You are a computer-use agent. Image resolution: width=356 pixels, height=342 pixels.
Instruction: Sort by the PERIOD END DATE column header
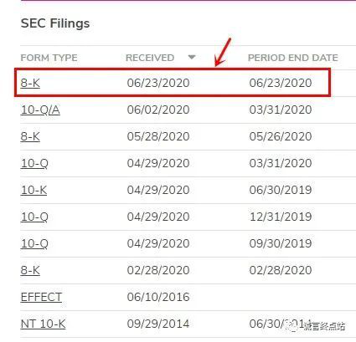point(293,58)
